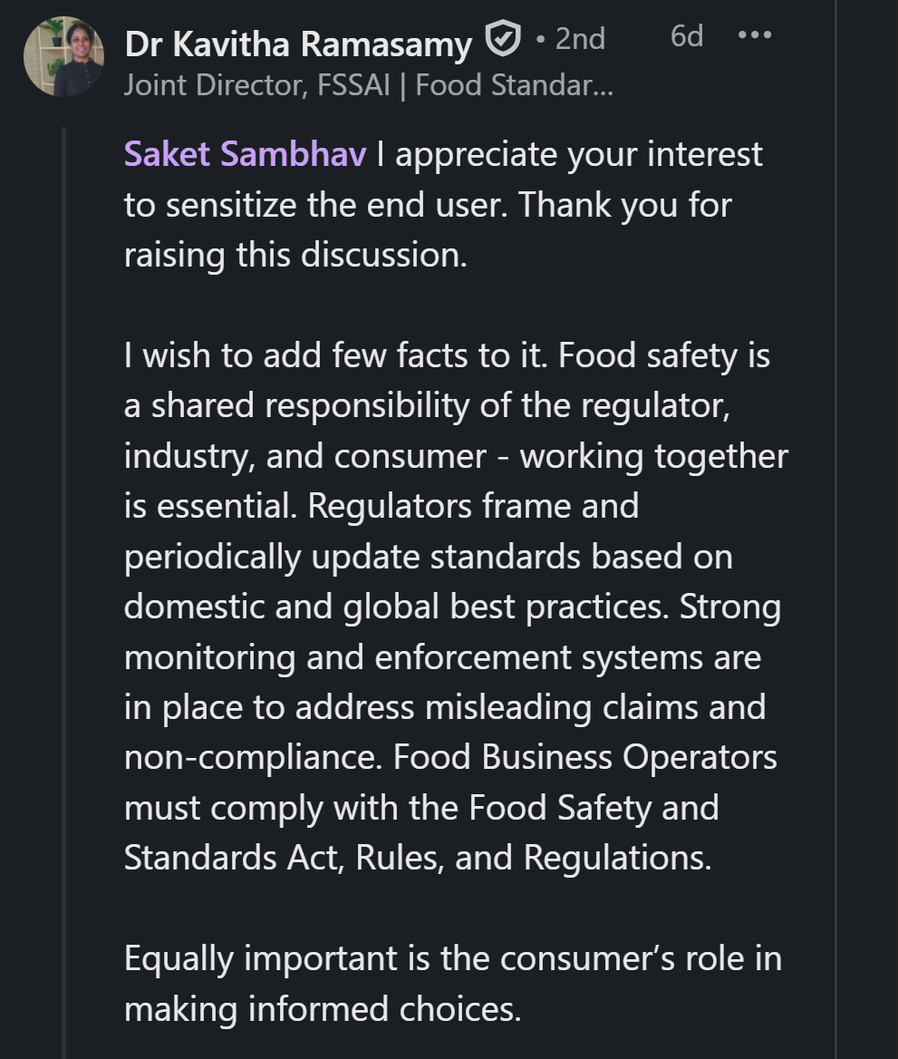Open the three-dot more options menu

[x=755, y=36]
